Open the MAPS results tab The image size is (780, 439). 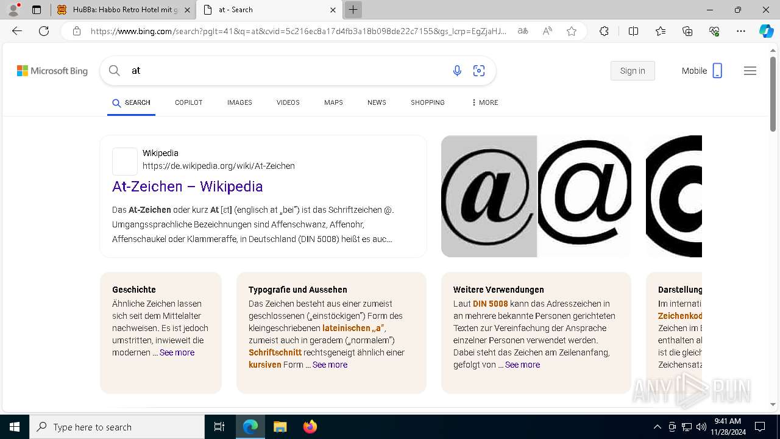click(333, 102)
